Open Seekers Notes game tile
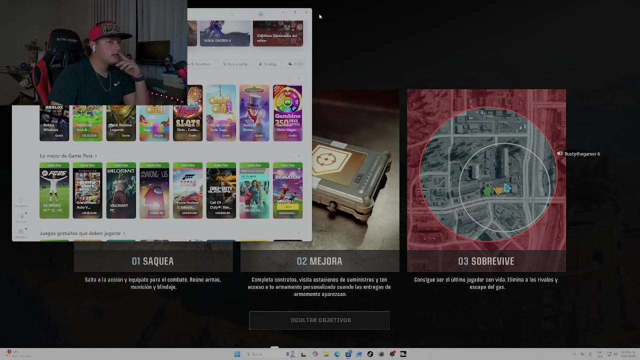The width and height of the screenshot is (640, 360). (254, 113)
